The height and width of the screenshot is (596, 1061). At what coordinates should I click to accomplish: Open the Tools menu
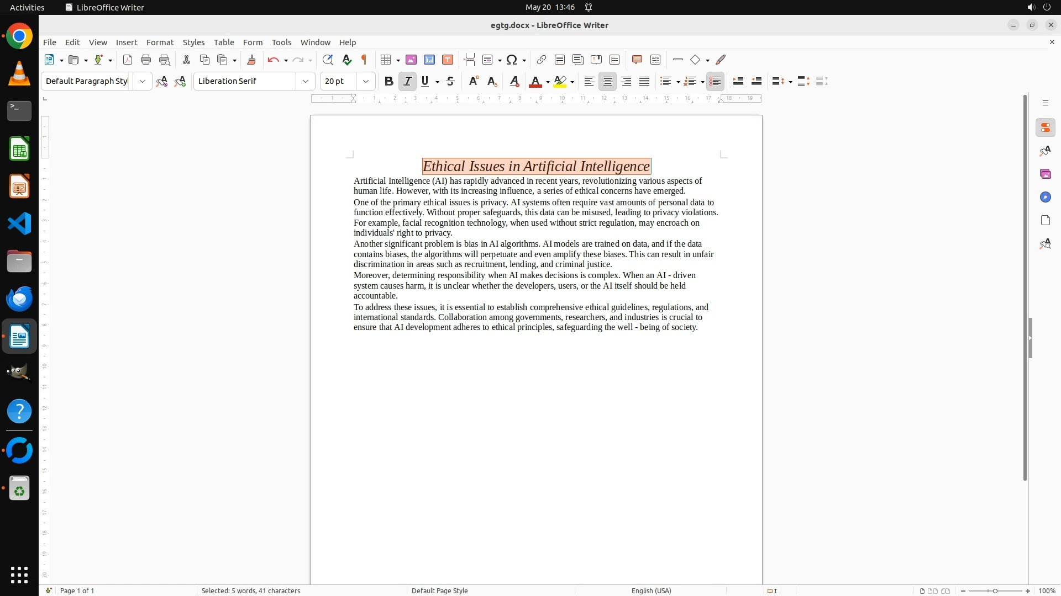click(x=281, y=42)
